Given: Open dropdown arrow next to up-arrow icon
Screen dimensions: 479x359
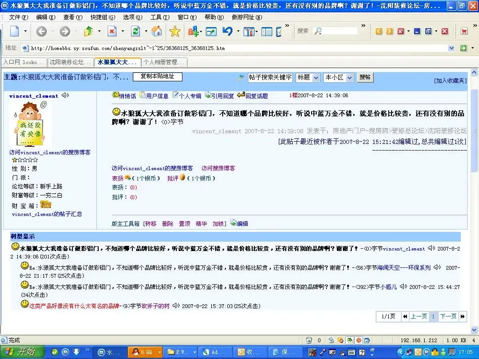Looking at the screenshot, I should pyautogui.click(x=99, y=31).
